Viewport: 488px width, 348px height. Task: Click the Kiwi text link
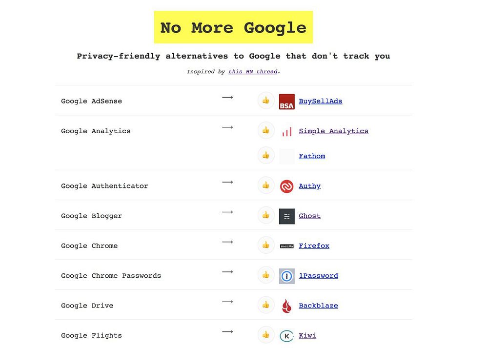pos(307,335)
